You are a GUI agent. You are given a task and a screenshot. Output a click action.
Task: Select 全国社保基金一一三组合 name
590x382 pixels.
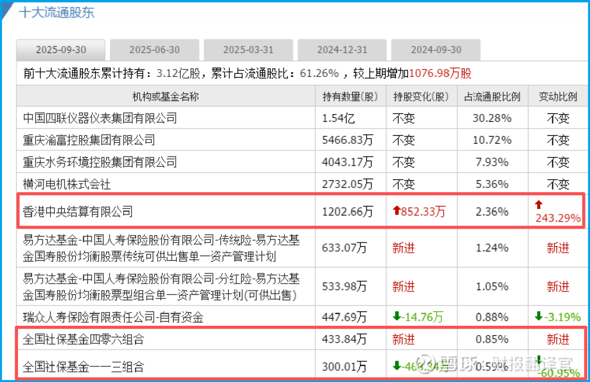pyautogui.click(x=83, y=367)
